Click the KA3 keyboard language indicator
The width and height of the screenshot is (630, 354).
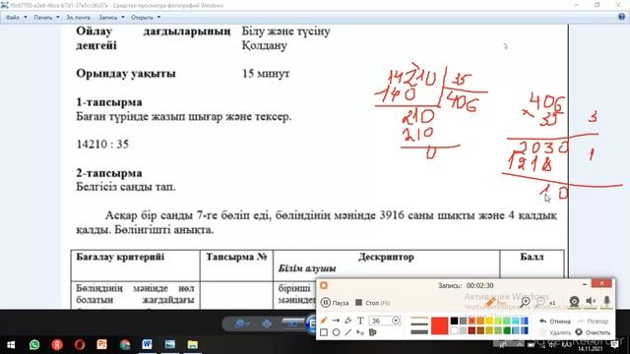(x=567, y=345)
